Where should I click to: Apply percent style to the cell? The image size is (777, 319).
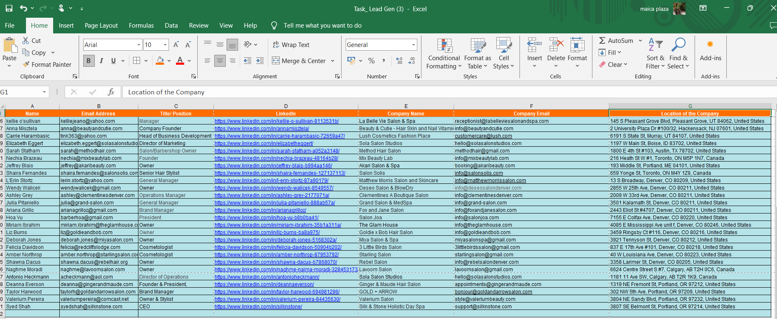(372, 61)
